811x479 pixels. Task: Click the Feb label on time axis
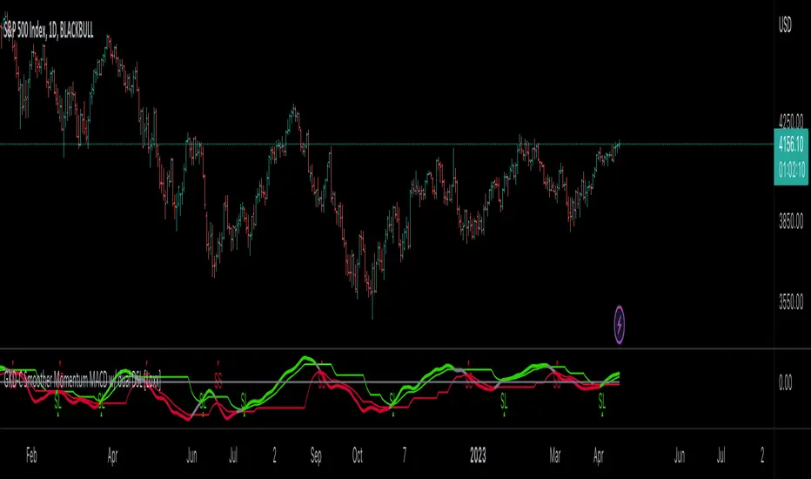(31, 455)
